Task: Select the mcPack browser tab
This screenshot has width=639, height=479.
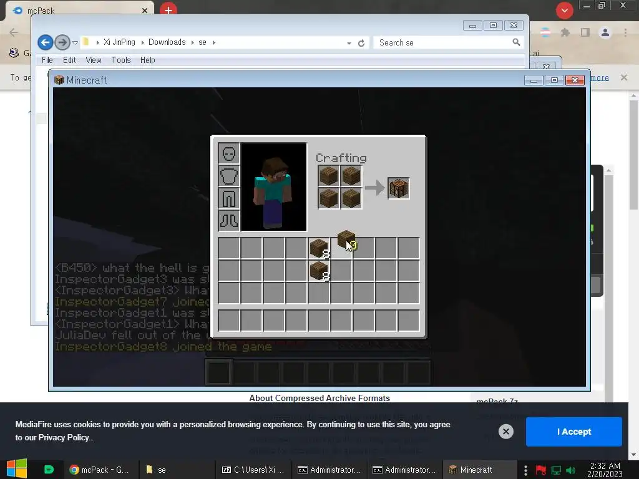Action: tap(80, 10)
